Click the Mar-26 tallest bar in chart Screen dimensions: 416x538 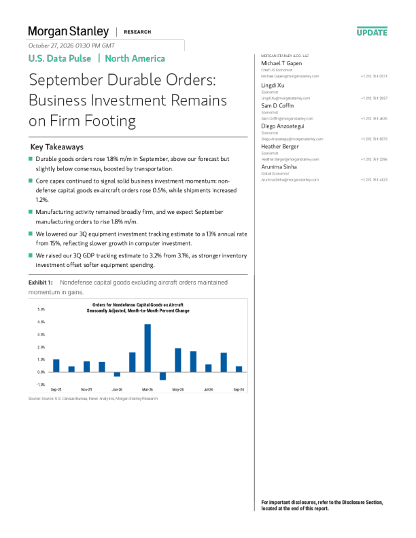pyautogui.click(x=148, y=348)
